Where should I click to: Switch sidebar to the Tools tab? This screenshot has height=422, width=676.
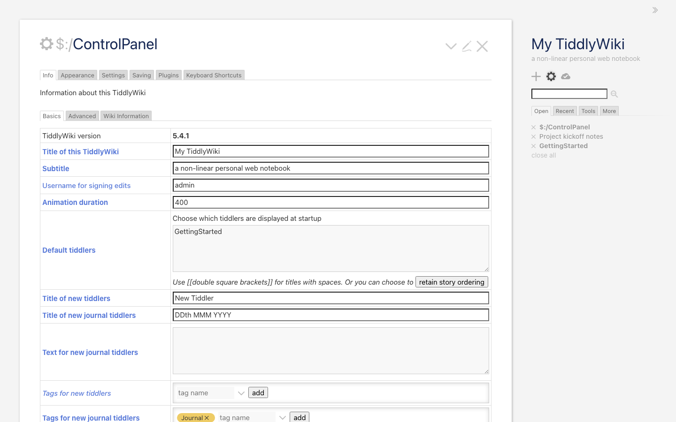(x=588, y=111)
